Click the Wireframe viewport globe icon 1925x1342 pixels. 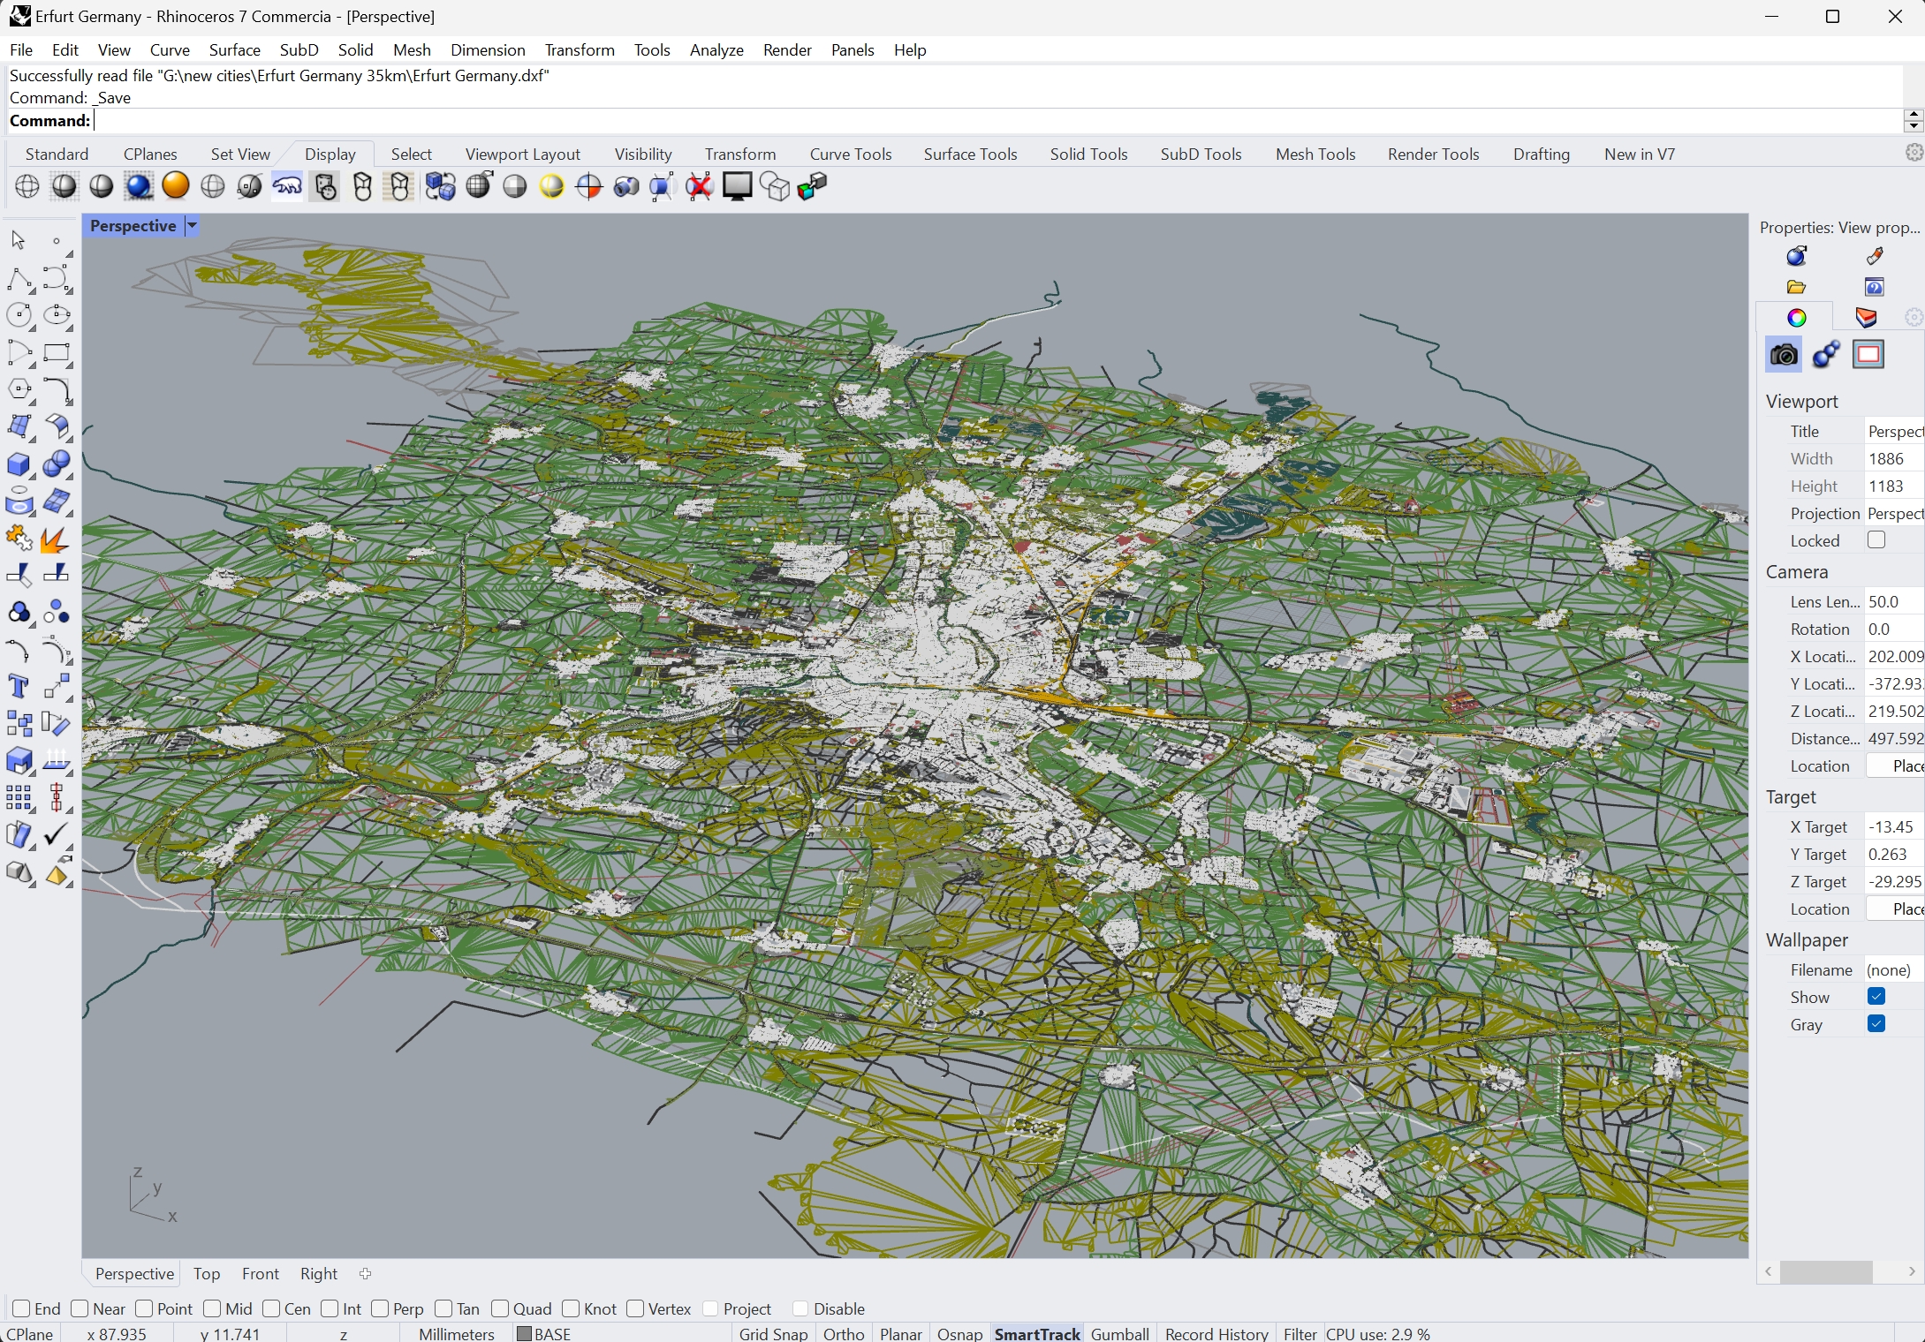27,186
